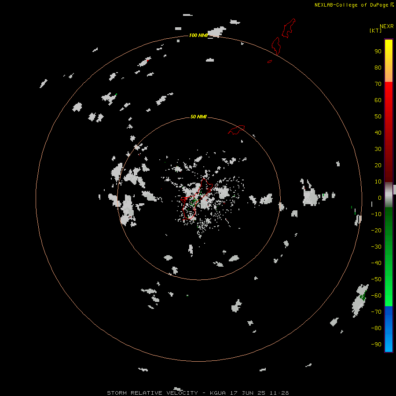Select the -80 value on the velocity scale
The image size is (396, 396).
point(376,328)
